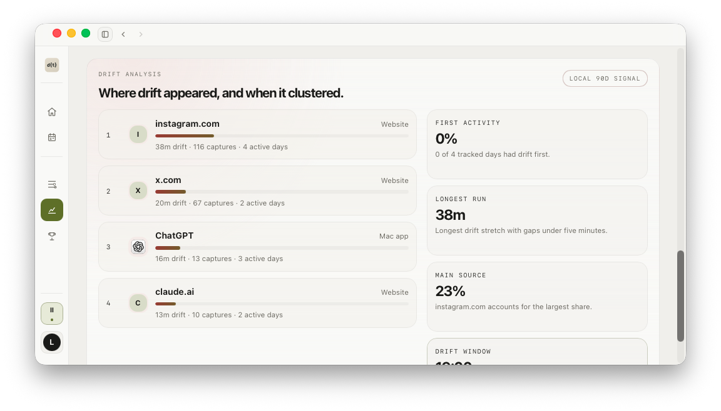This screenshot has height=411, width=721.
Task: Select the analytics chart icon
Action: point(52,210)
